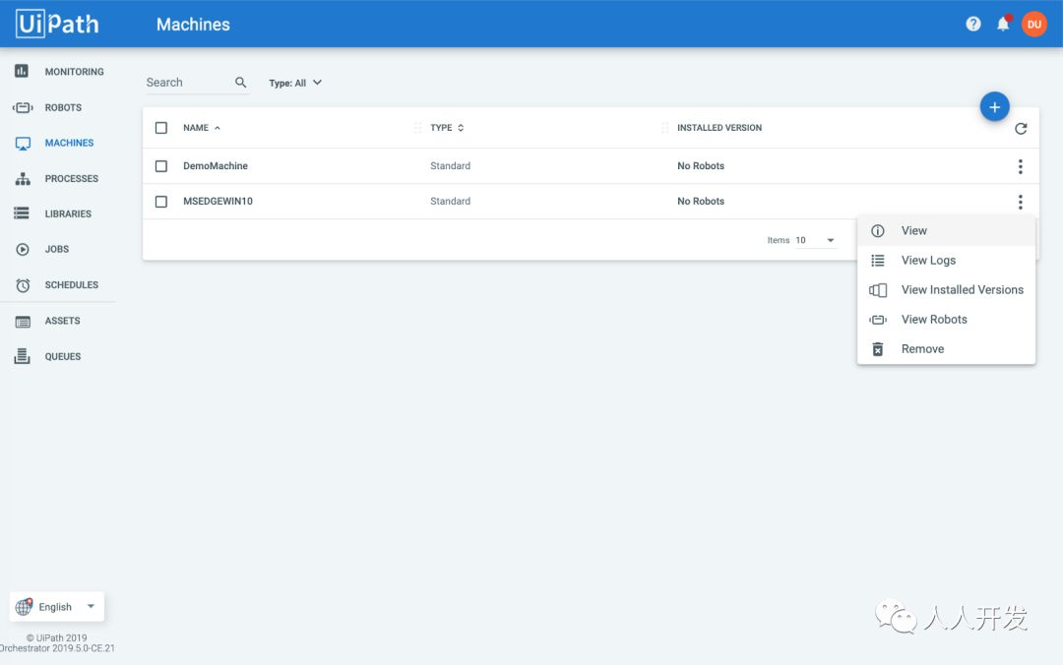Select View Robots menu entry
The height and width of the screenshot is (665, 1063).
click(x=947, y=320)
